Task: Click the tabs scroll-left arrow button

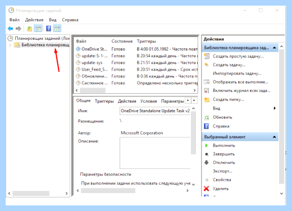Action: pyautogui.click(x=188, y=100)
